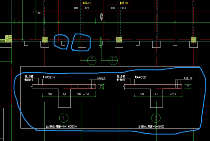Click the 120 thickness dimension in detail 2
The width and height of the screenshot is (210, 141).
188,87
